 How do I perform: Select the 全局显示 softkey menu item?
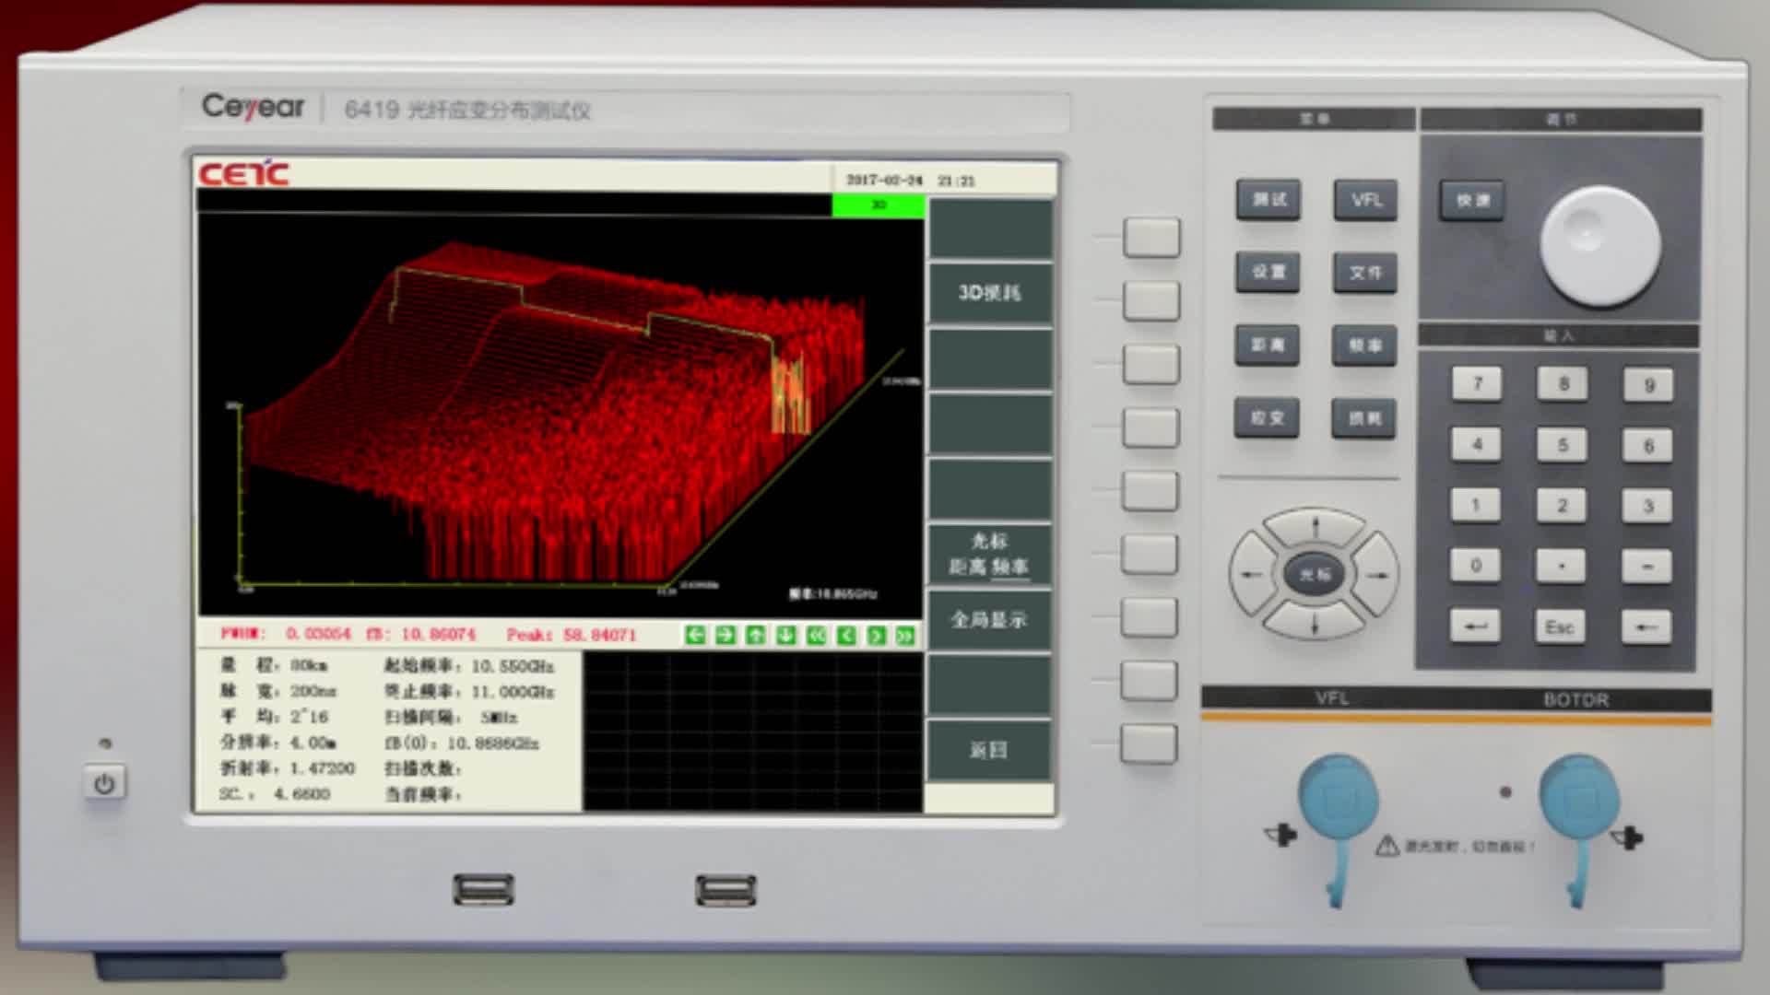click(989, 620)
